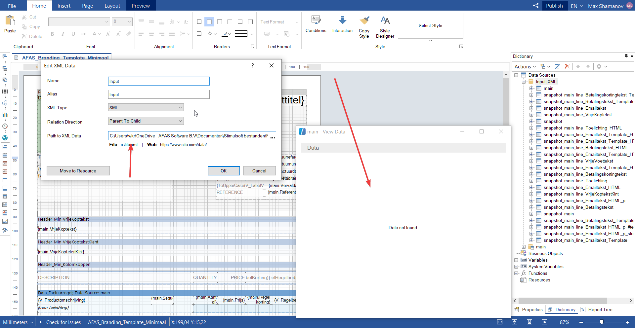Switch to the Properties panel tab
This screenshot has width=635, height=328.
(x=528, y=310)
